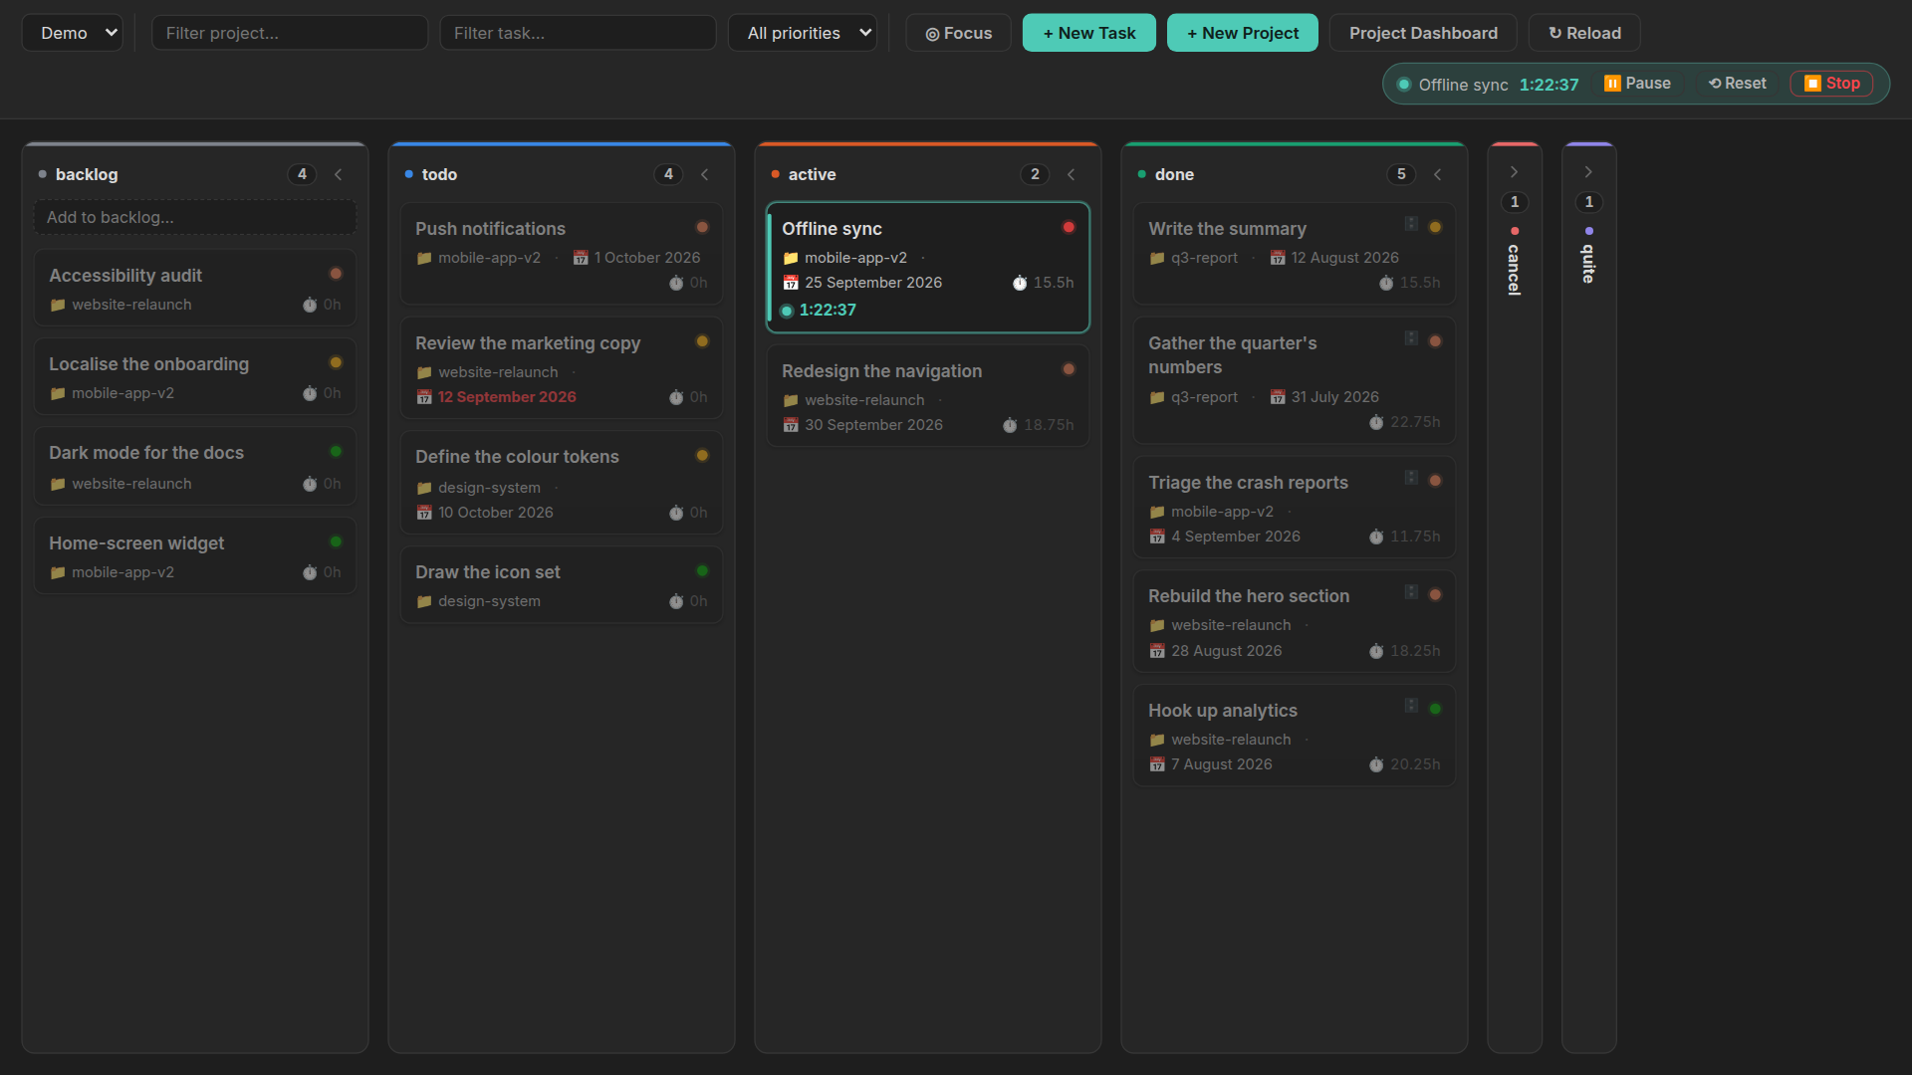Image resolution: width=1912 pixels, height=1075 pixels.
Task: Expand the collapsed cancel column
Action: [1515, 172]
